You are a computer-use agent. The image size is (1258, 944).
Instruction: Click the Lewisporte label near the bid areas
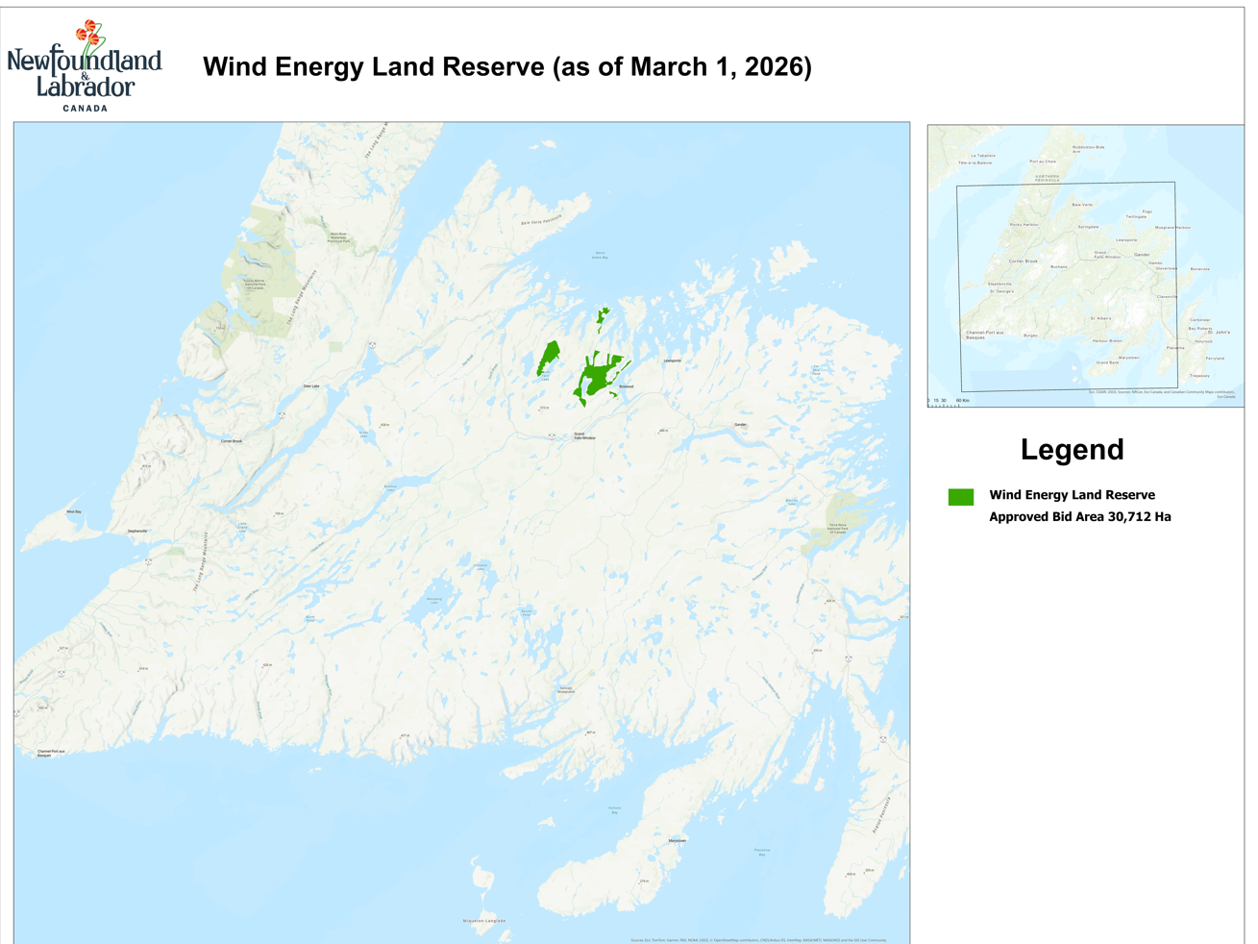(672, 360)
